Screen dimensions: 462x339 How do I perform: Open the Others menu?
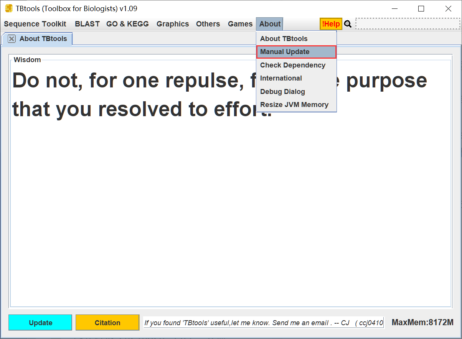click(208, 24)
